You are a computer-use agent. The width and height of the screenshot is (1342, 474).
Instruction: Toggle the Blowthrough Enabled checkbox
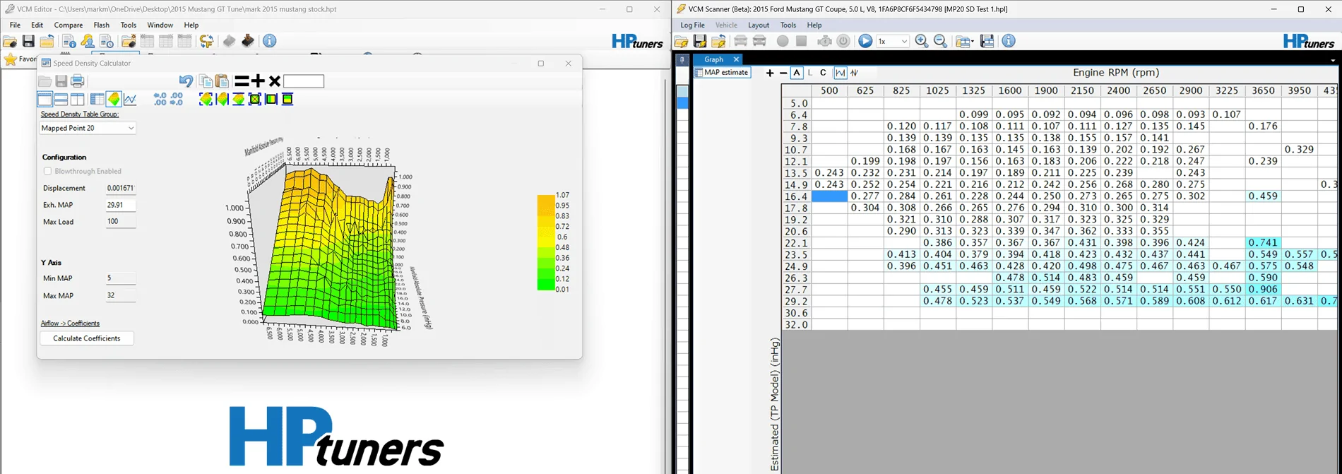(47, 171)
